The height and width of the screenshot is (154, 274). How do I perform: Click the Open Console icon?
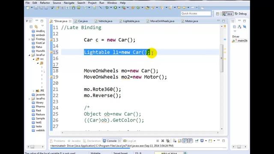tap(210, 141)
